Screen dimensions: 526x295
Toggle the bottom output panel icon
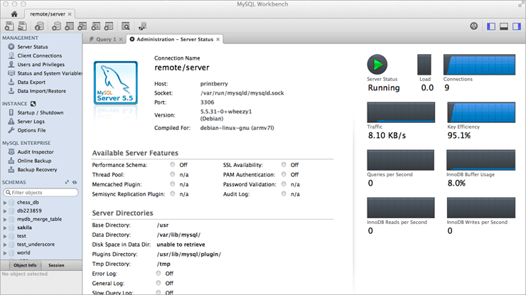[504, 26]
